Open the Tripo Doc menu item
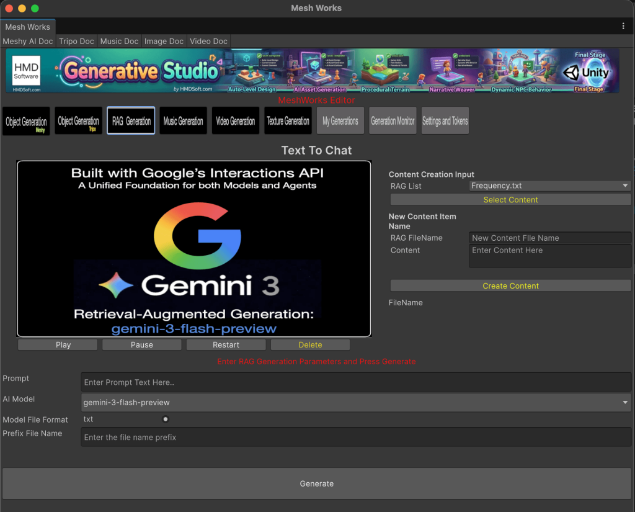This screenshot has width=635, height=512. tap(76, 42)
